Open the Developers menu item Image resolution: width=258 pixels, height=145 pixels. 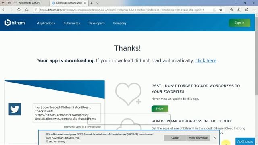click(x=96, y=23)
